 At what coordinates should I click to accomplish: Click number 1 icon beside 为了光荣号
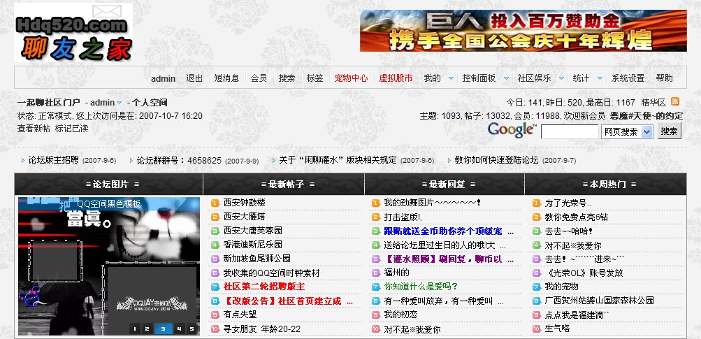537,203
